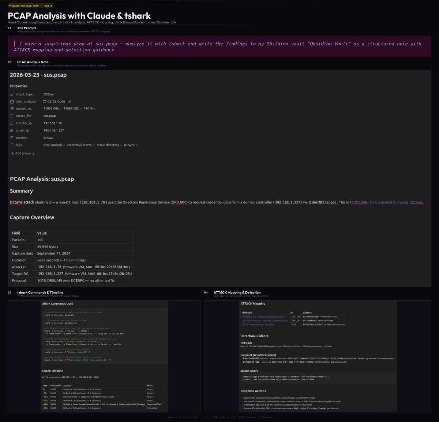Click the 49,996 bytes cell
This screenshot has height=422, width=439.
85,247
